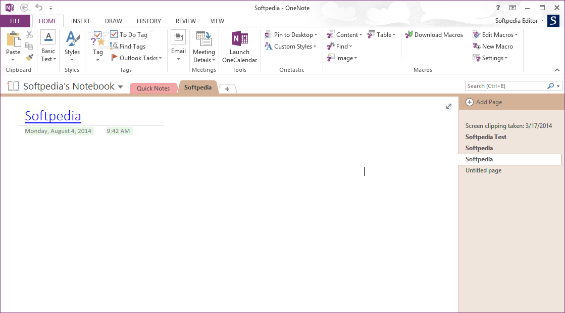The image size is (565, 313).
Task: Switch to the DRAW ribbon tab
Action: (x=114, y=21)
